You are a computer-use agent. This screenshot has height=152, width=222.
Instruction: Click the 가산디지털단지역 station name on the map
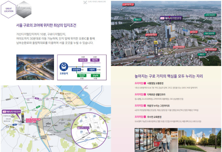coord(51,135)
